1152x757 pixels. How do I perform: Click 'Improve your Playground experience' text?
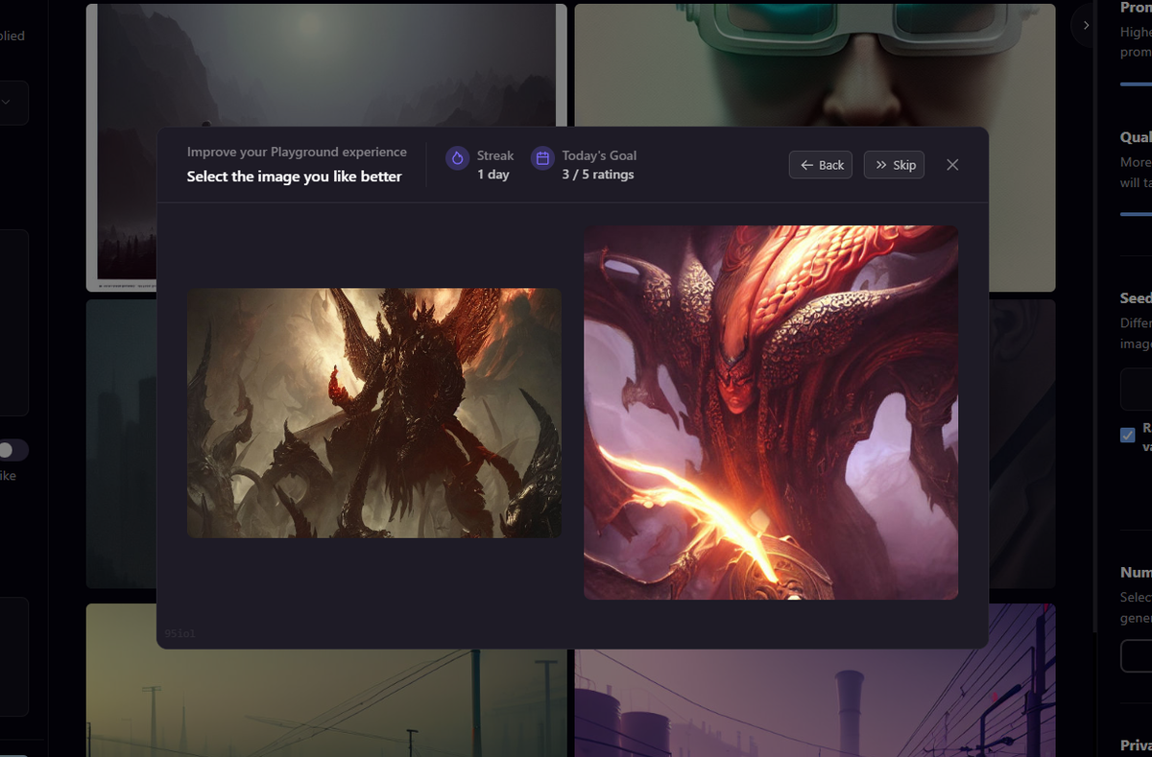[x=297, y=152]
